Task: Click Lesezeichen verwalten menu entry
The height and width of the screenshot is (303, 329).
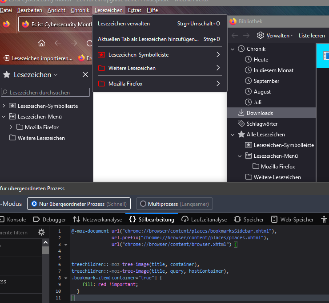Action: tap(124, 24)
